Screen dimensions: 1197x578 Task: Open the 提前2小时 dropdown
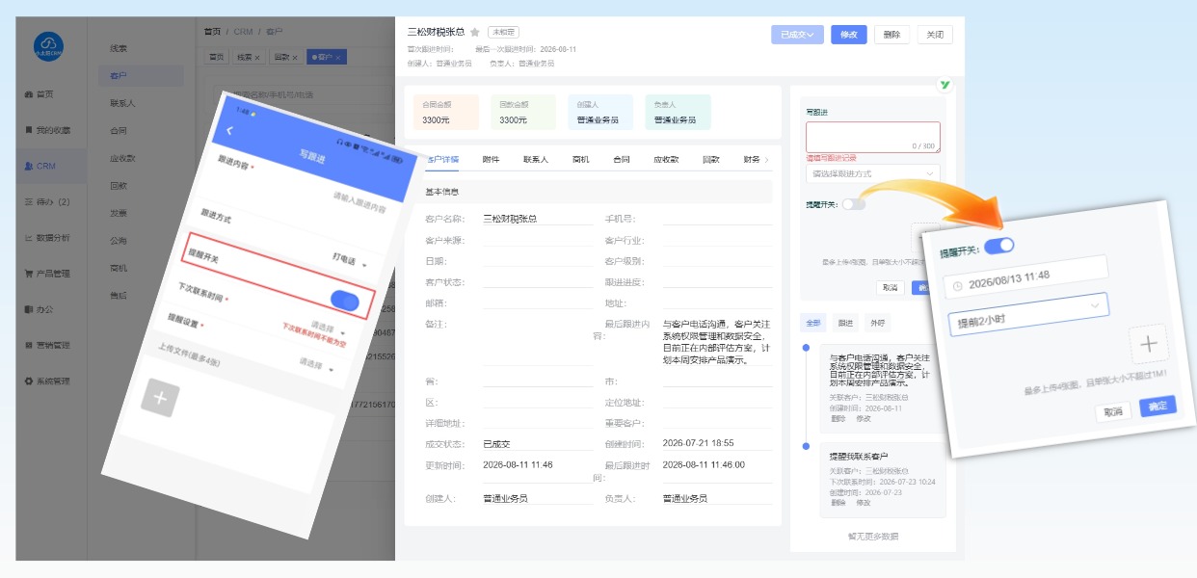click(x=1027, y=312)
